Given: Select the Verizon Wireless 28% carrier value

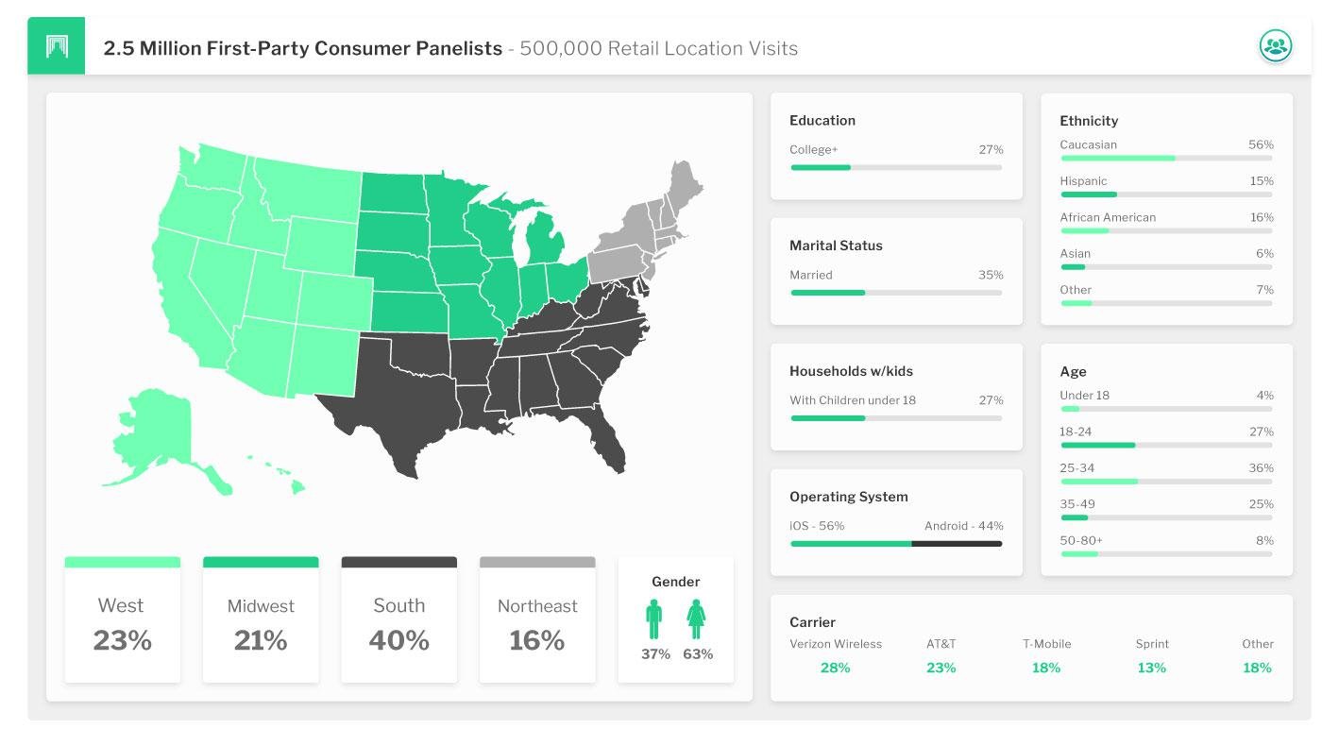Looking at the screenshot, I should (x=836, y=668).
